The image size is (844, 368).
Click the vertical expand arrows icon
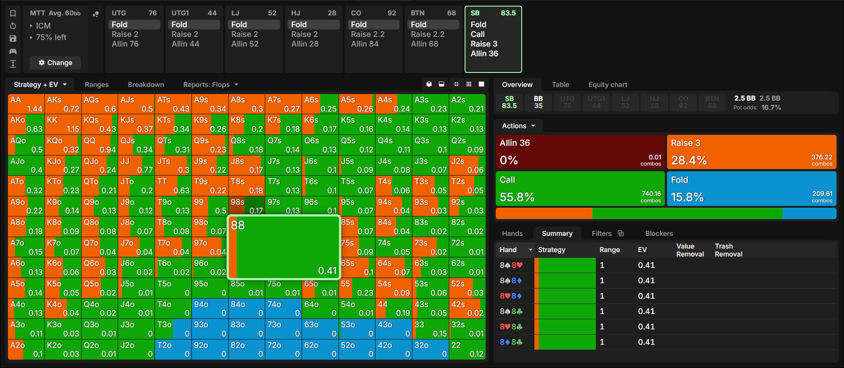pos(13,64)
